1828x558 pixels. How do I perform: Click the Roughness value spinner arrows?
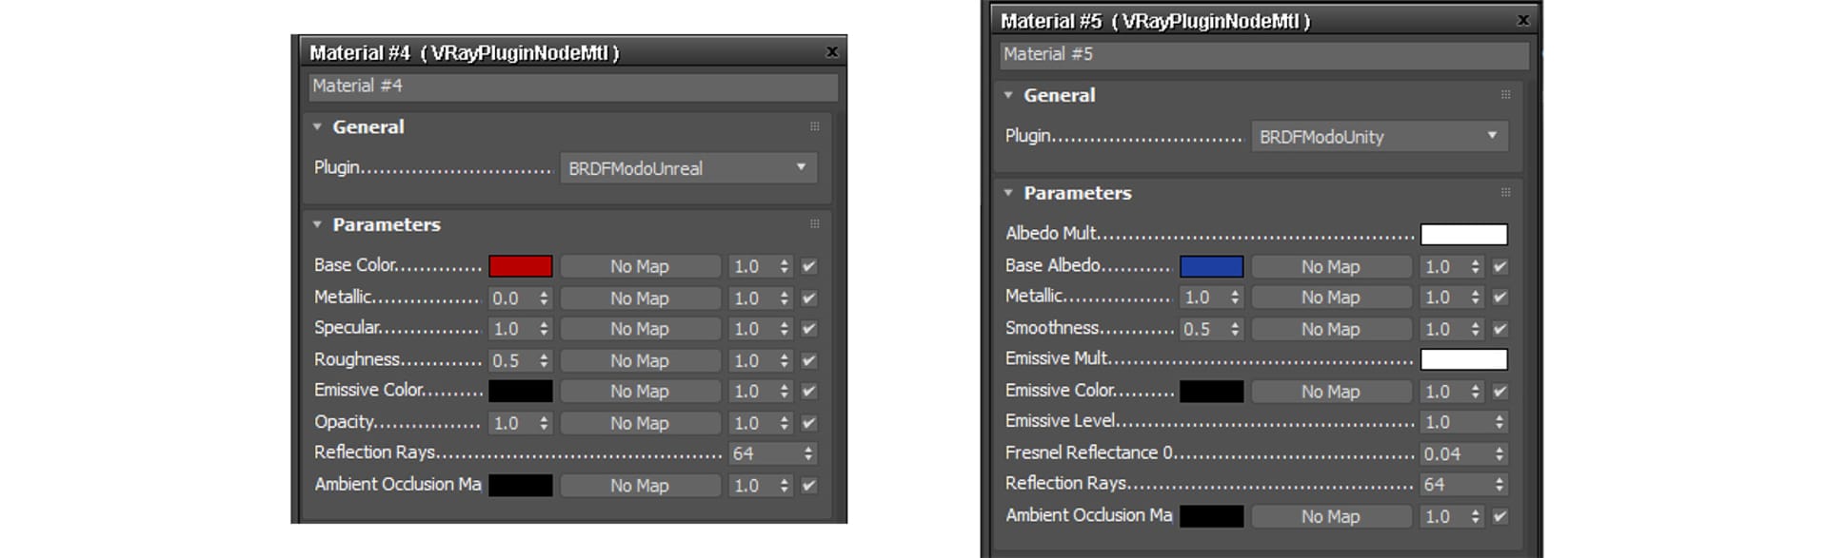545,360
